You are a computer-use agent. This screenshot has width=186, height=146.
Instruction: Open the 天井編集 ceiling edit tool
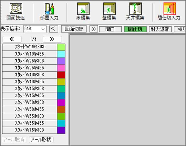tap(135, 11)
